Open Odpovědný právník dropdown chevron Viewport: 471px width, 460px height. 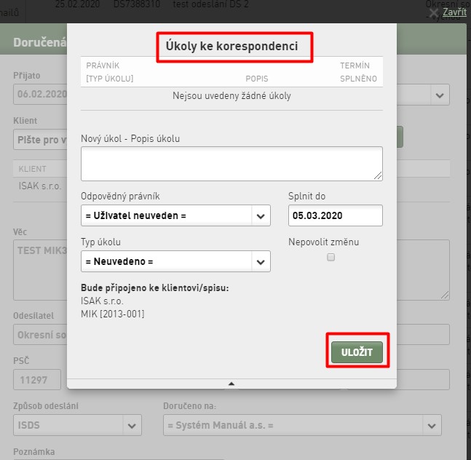pos(261,216)
